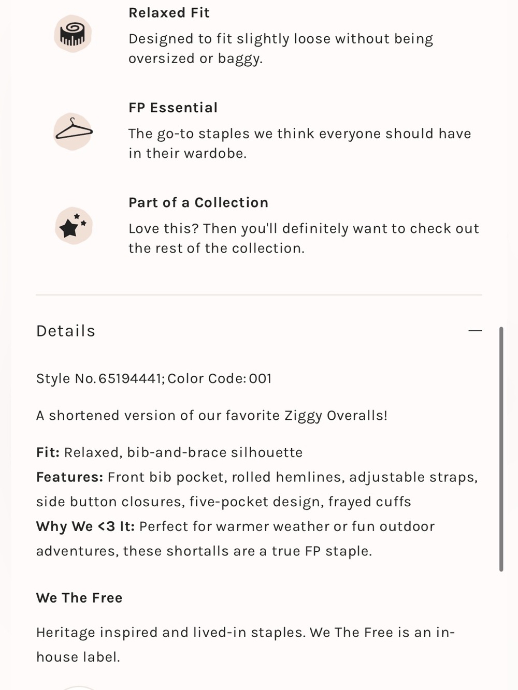Click the stars Part of a Collection icon
Screen dimensions: 518x690
pyautogui.click(x=74, y=226)
